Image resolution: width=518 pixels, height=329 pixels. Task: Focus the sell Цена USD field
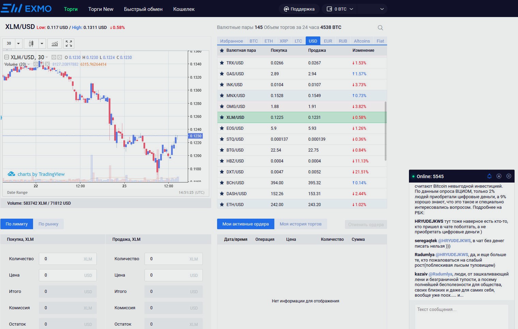pyautogui.click(x=173, y=275)
